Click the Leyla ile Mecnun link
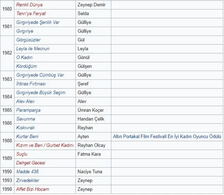224x195 pixels. [33, 49]
